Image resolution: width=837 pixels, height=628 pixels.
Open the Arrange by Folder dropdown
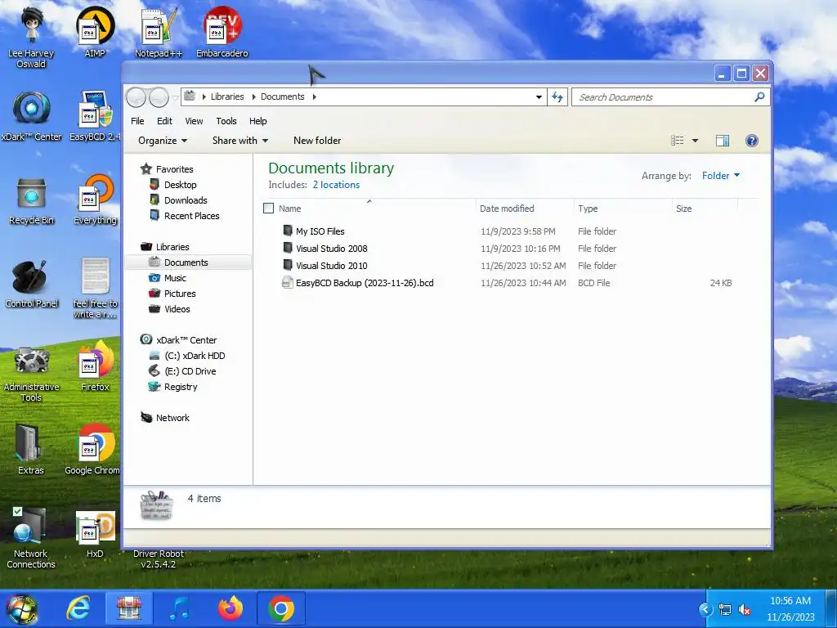click(x=721, y=176)
